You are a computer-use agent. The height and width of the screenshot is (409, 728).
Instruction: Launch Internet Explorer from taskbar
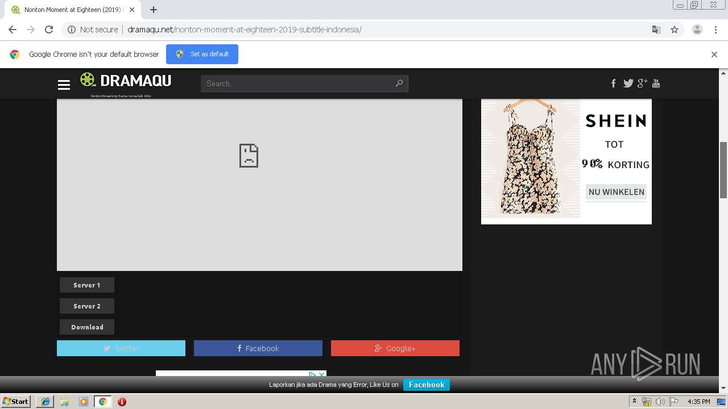point(45,402)
